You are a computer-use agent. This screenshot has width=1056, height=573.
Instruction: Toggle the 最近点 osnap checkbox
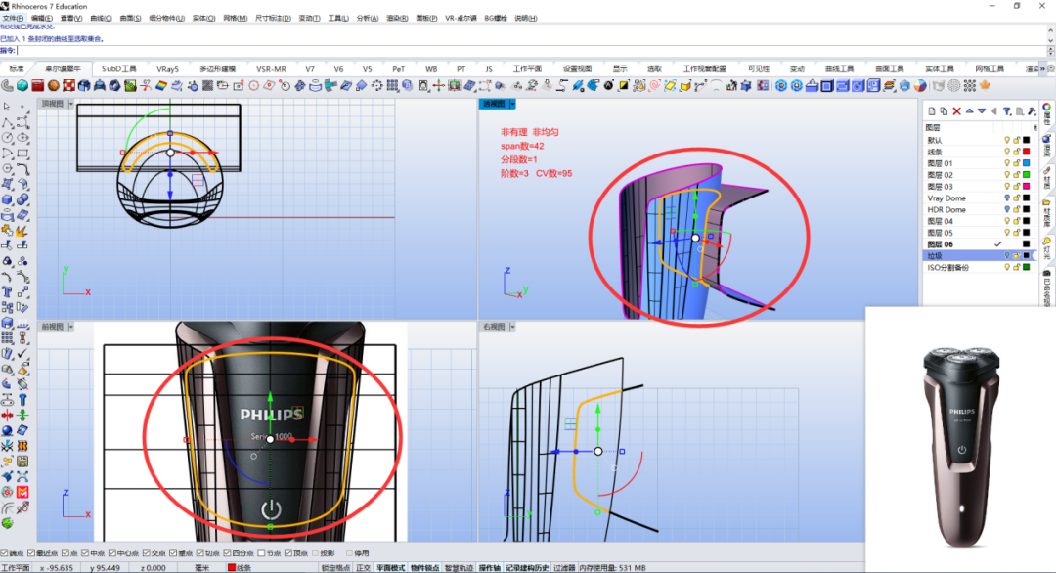click(x=31, y=553)
